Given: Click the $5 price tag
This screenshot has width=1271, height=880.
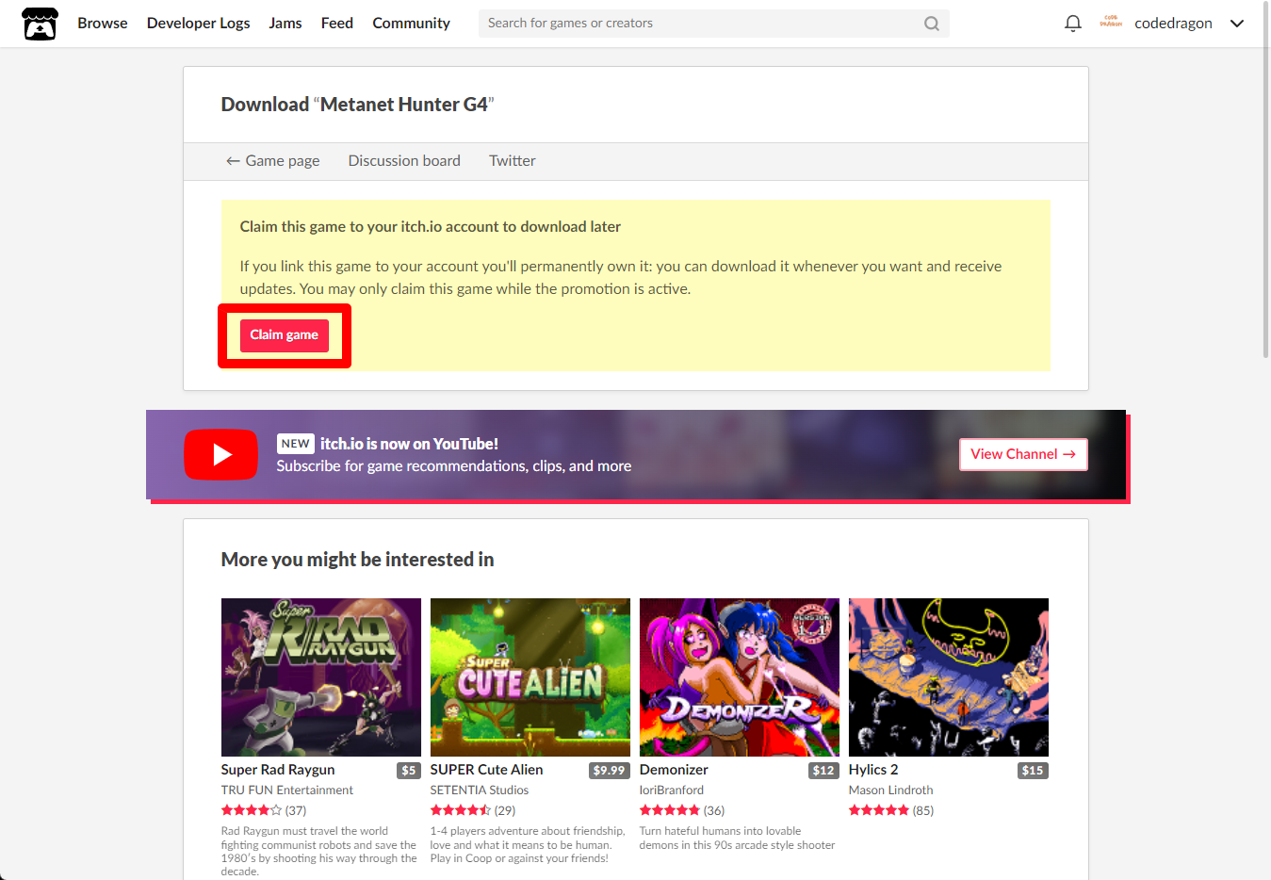Looking at the screenshot, I should [409, 771].
